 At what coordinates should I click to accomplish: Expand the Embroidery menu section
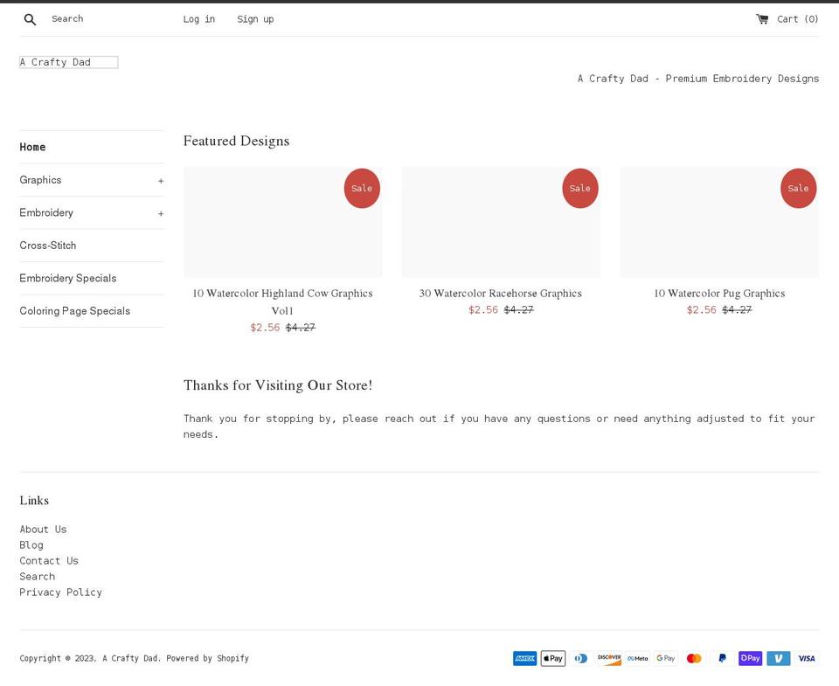click(x=161, y=212)
